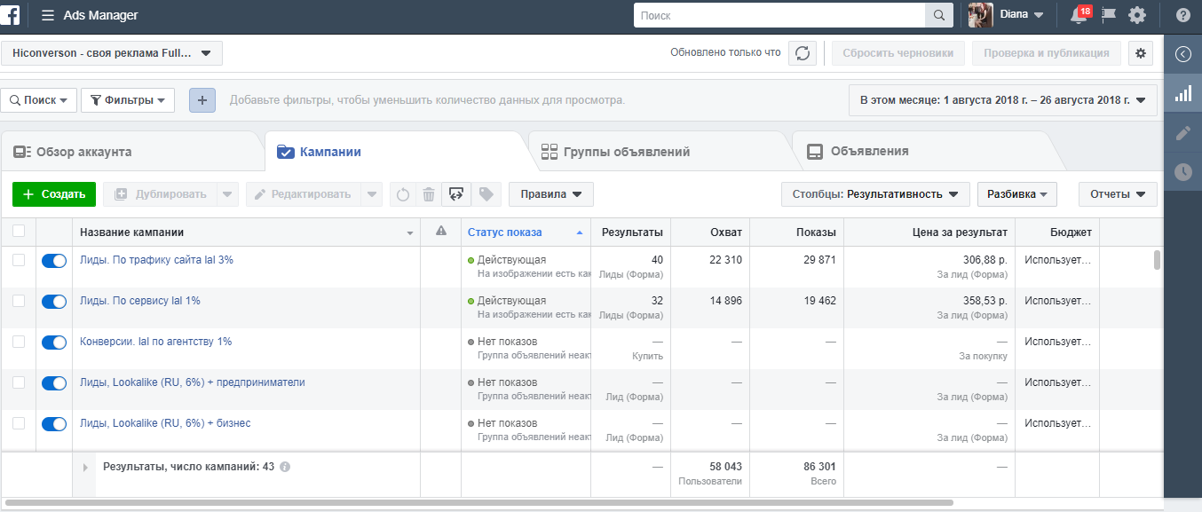Click the green 'Создать' button
Image resolution: width=1202 pixels, height=512 pixels.
click(x=53, y=194)
